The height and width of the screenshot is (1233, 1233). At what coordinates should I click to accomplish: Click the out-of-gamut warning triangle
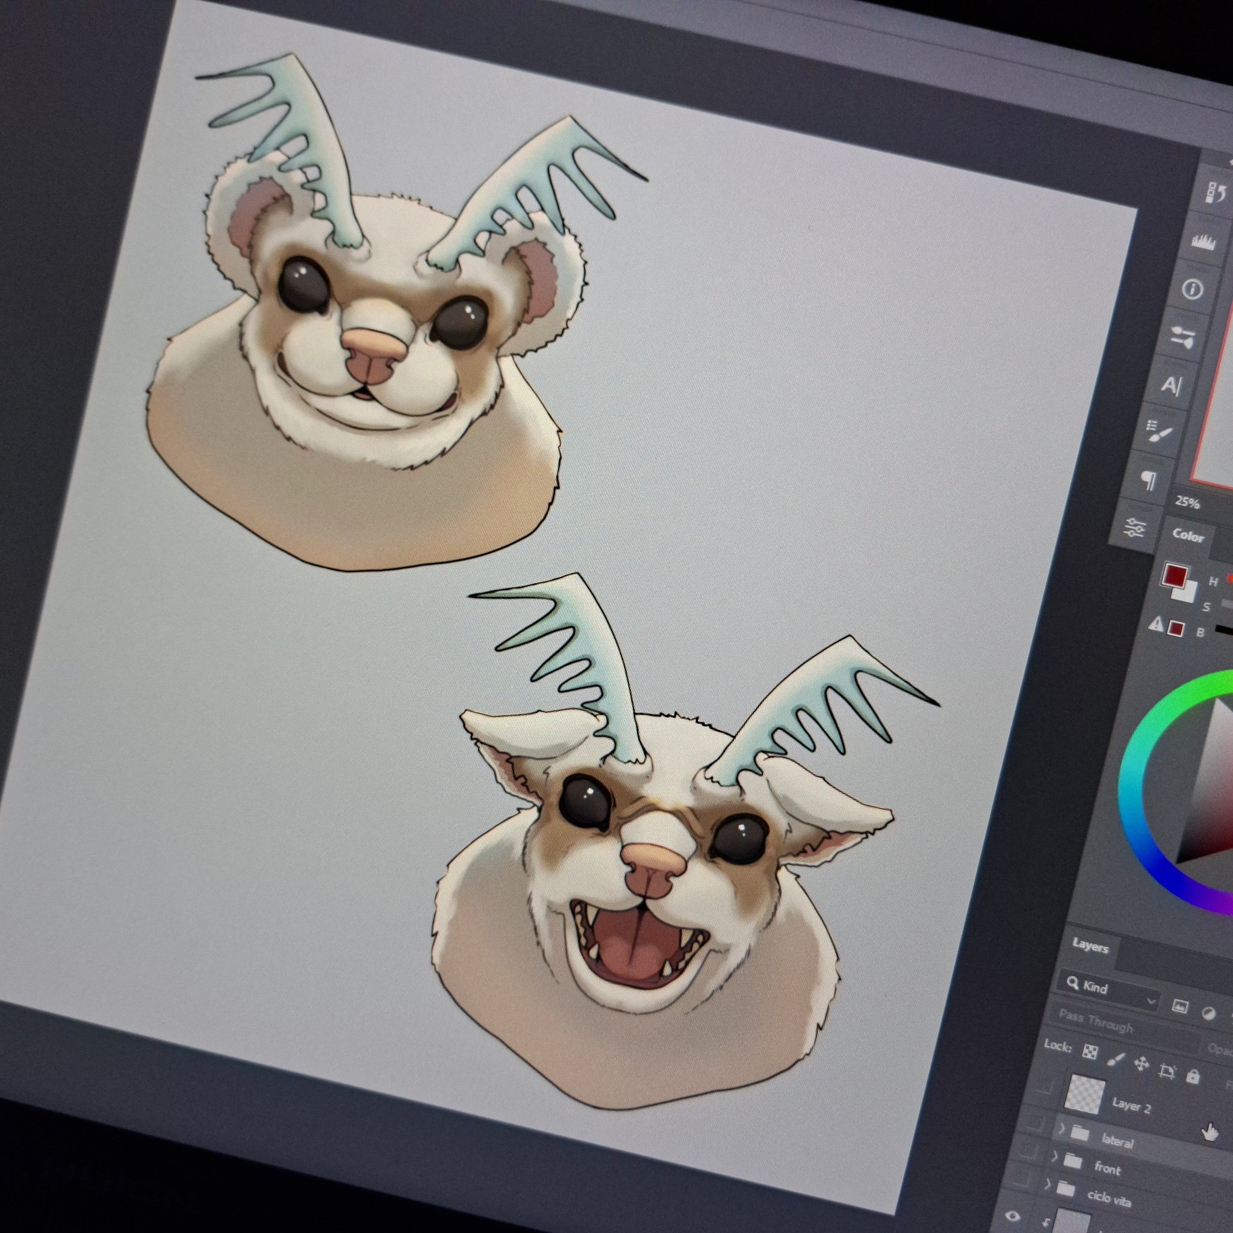[x=1156, y=624]
